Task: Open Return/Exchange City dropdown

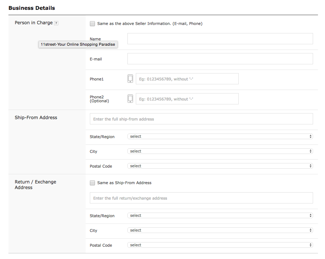Action: tap(220, 230)
